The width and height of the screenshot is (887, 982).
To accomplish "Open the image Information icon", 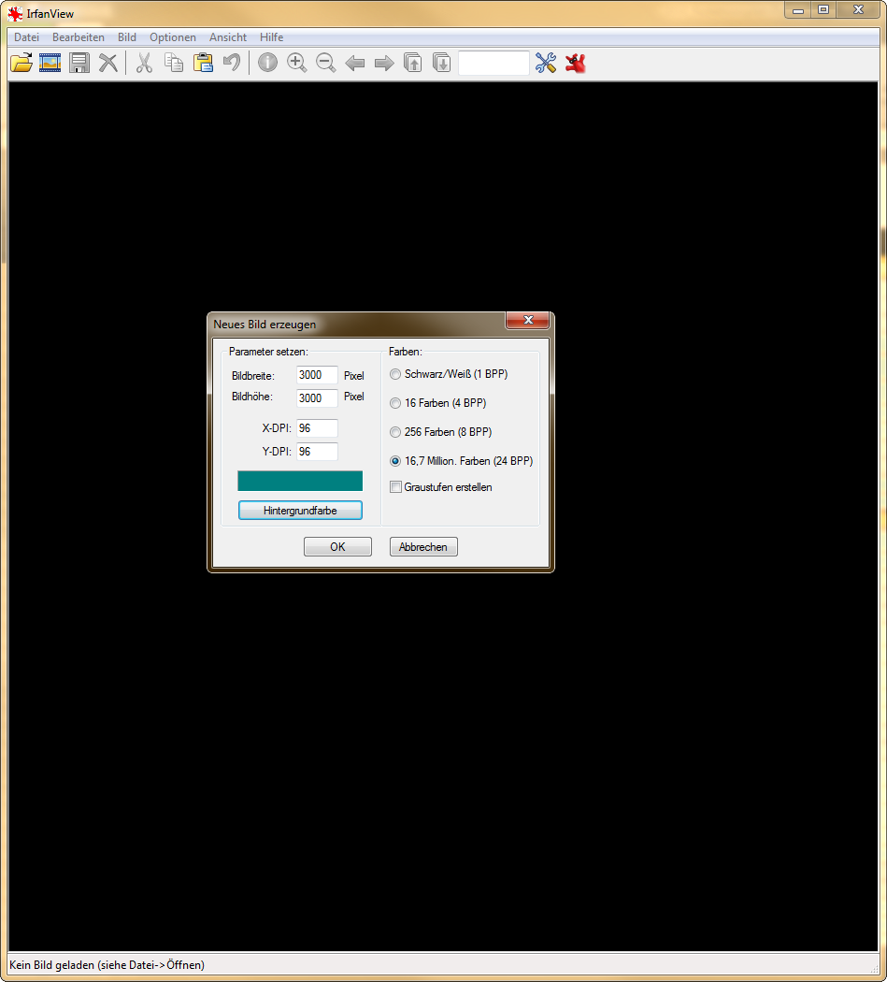I will pos(268,63).
